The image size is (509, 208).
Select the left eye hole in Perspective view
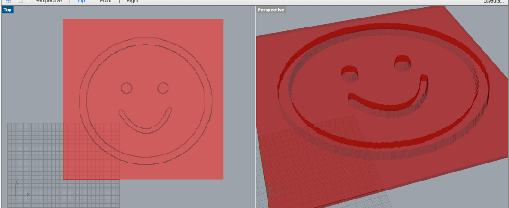350,74
